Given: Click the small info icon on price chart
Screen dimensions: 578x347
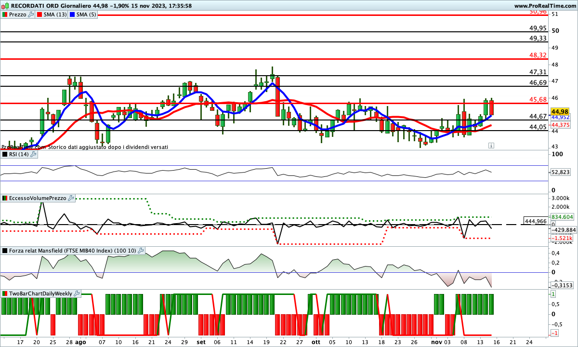Looking at the screenshot, I should [491, 145].
